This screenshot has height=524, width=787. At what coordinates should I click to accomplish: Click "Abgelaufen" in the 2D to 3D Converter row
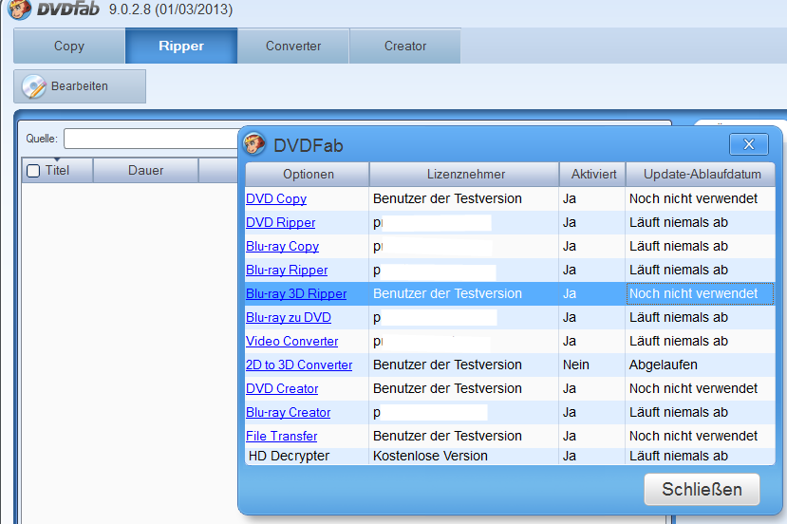point(663,365)
